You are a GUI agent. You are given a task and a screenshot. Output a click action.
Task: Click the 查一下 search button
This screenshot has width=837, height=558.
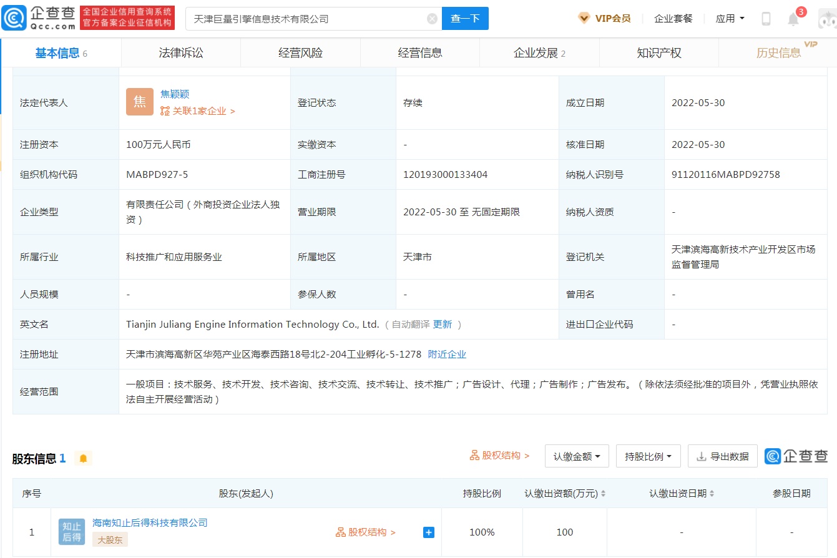[465, 19]
